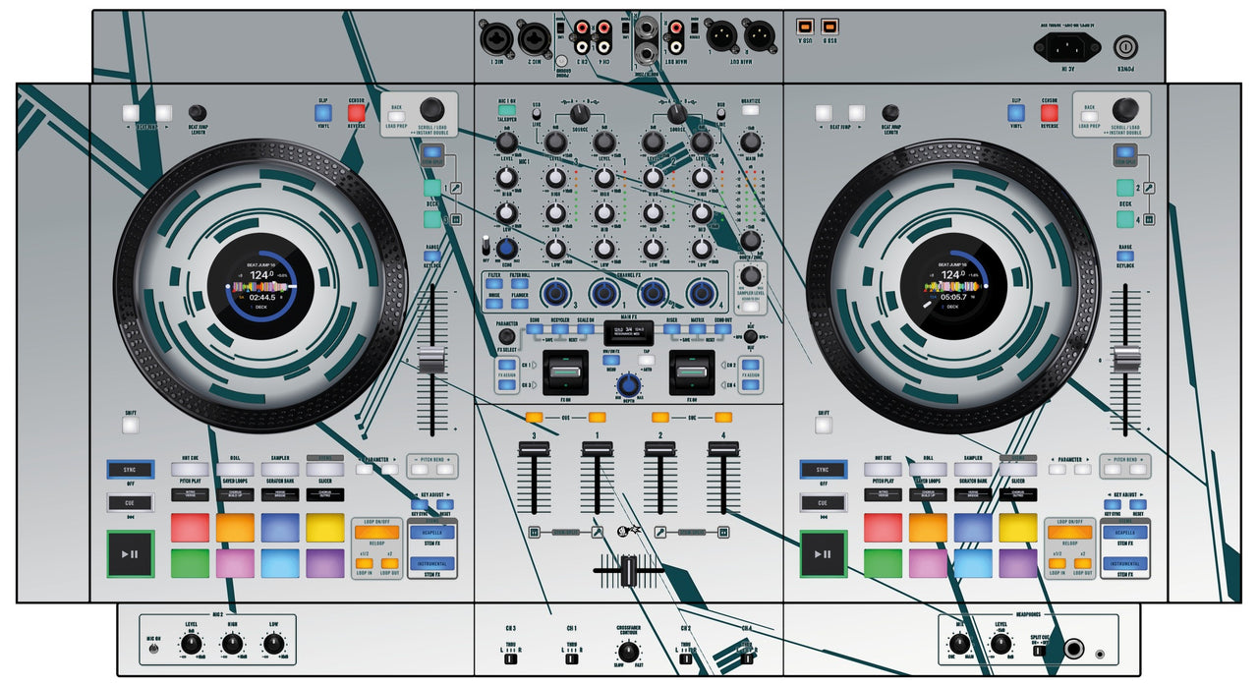Choose the RISER main FX button

[671, 330]
